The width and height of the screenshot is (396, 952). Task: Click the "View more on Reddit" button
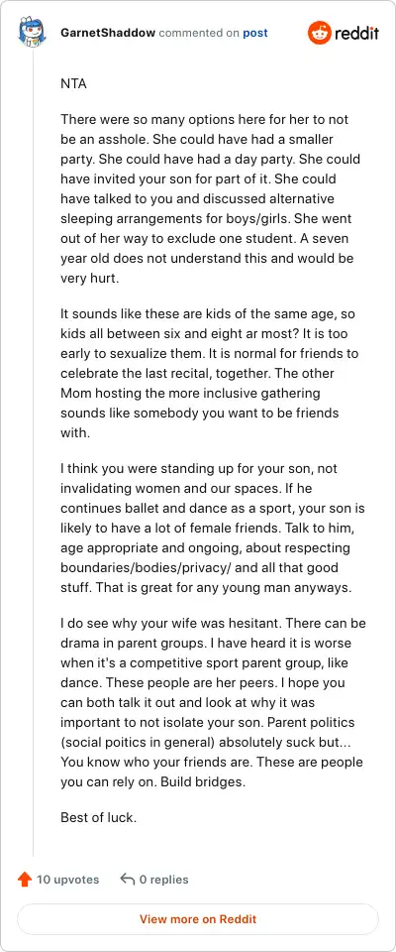[x=198, y=919]
